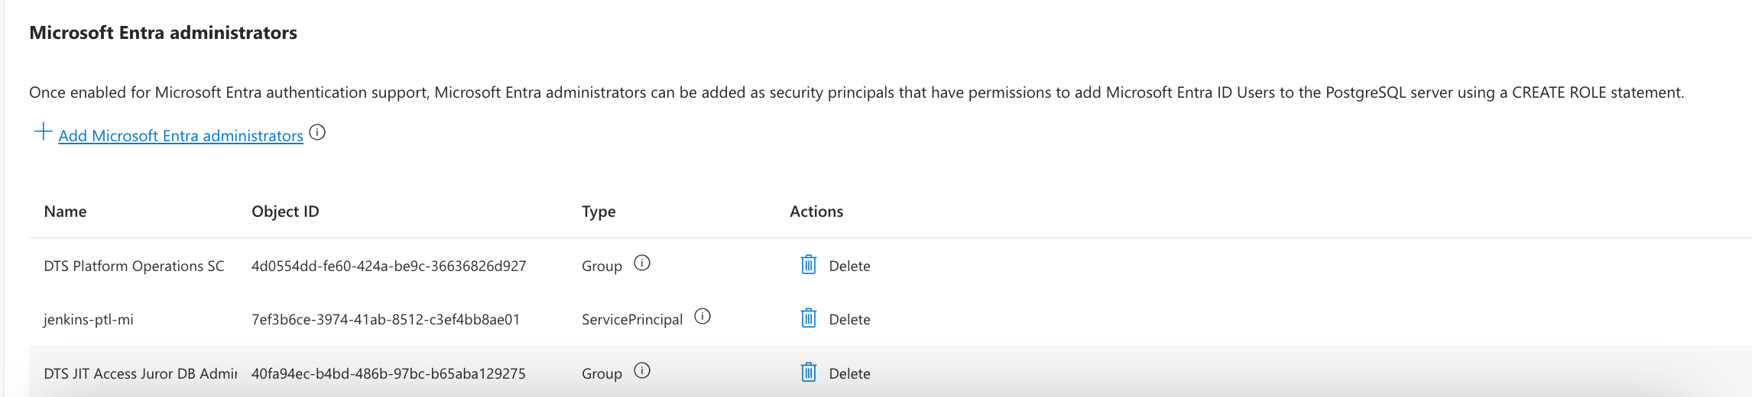
Task: Click the Object ID column header
Action: pos(285,211)
